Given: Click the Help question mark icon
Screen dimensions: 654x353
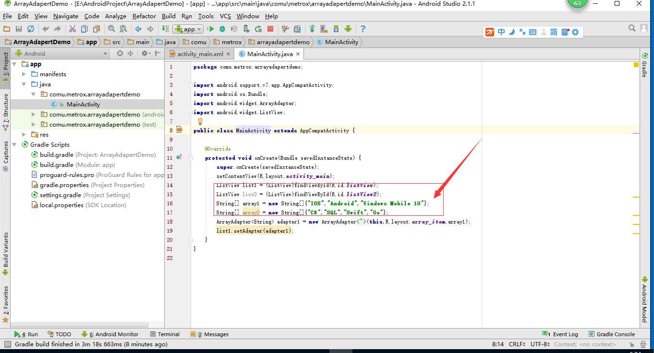Looking at the screenshot, I should [363, 29].
